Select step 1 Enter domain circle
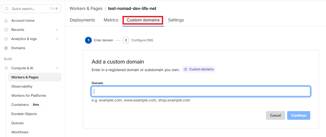Image resolution: width=326 pixels, height=137 pixels. 88,40
